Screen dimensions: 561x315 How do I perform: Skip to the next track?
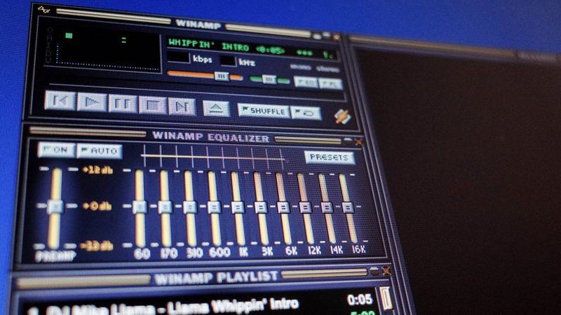[x=182, y=106]
